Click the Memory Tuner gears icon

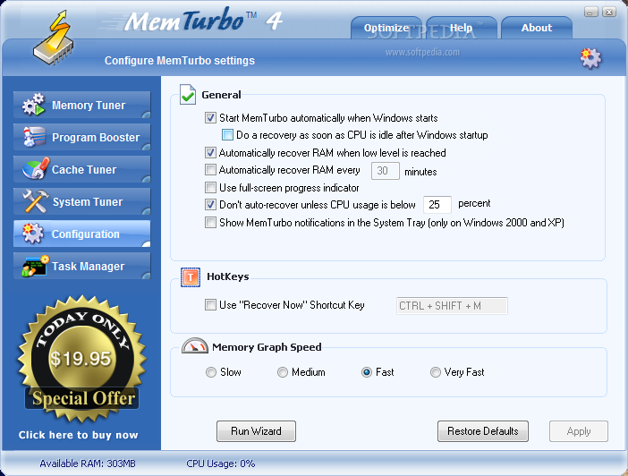[34, 105]
